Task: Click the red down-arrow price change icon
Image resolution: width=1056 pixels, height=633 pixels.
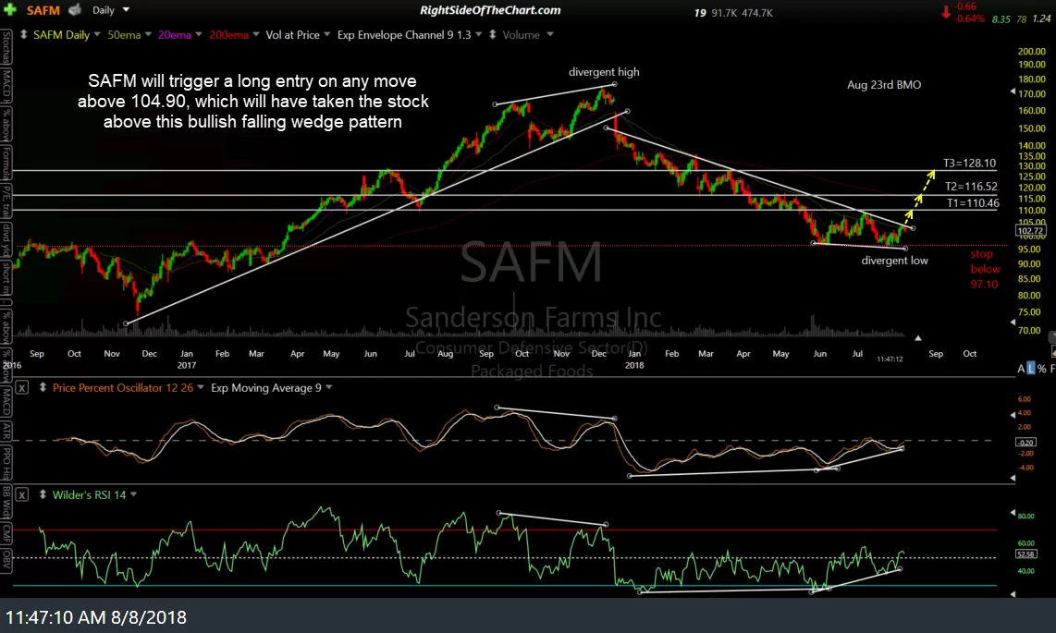Action: (946, 12)
